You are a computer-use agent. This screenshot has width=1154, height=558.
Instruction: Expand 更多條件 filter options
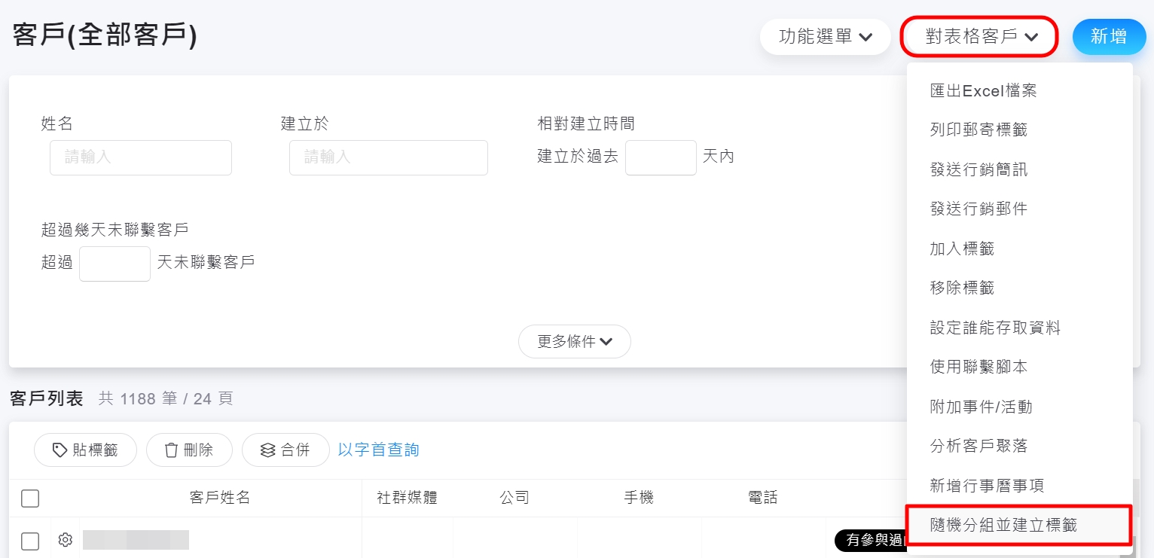(574, 342)
